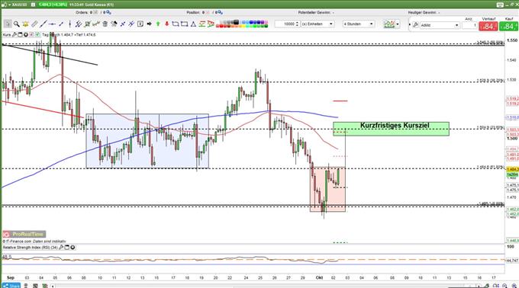
Task: Select the ruler measuring tool
Action: [34, 24]
